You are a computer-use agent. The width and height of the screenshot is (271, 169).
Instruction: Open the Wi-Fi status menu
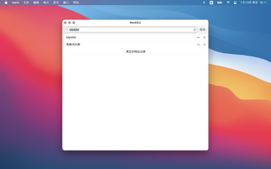point(228,3)
